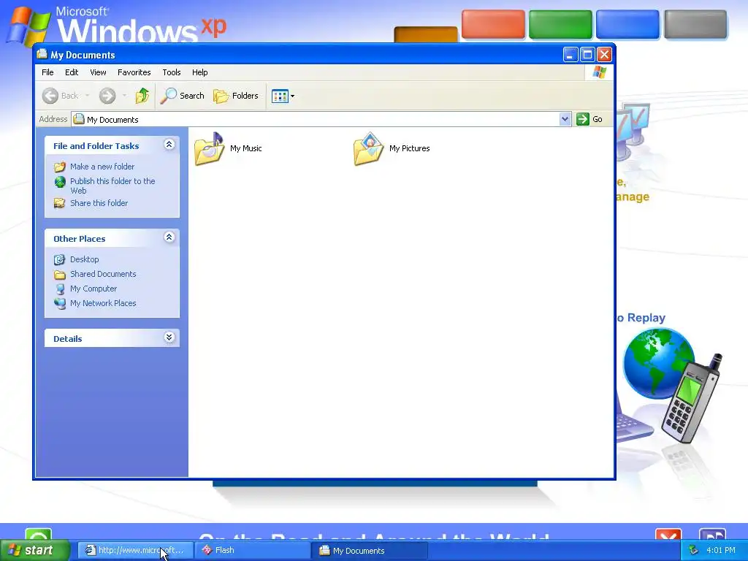Click the Publish to Web globe icon
748x561 pixels.
60,182
